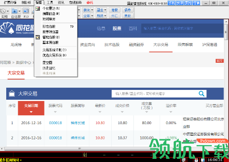This screenshot has width=229, height=162.
Task: Select 短线精灵 from the menu
Action: [x=49, y=19]
